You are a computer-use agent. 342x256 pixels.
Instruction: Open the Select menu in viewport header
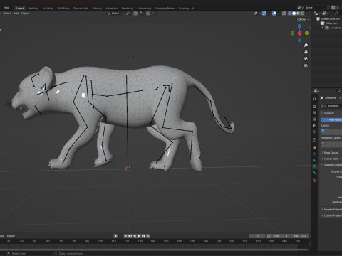7,14
